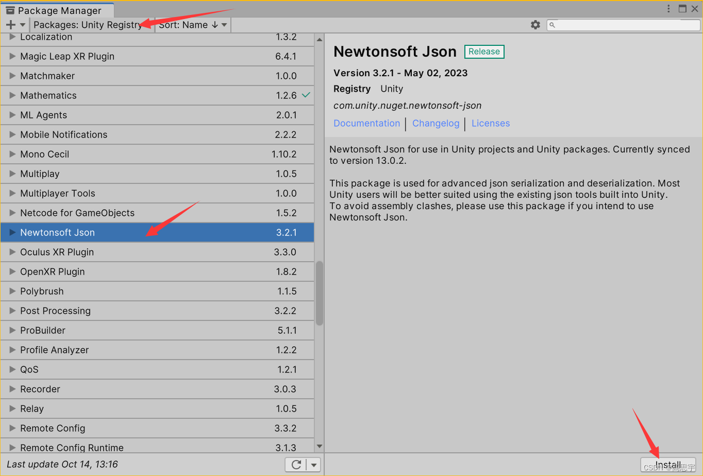Click the com.unity.nuget.newtonsoft-json package ID

pos(408,106)
